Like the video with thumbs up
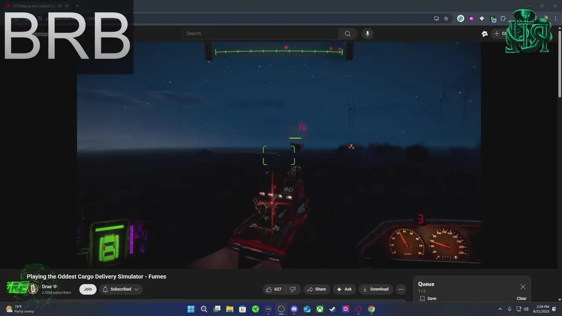The image size is (562, 316). tap(274, 289)
